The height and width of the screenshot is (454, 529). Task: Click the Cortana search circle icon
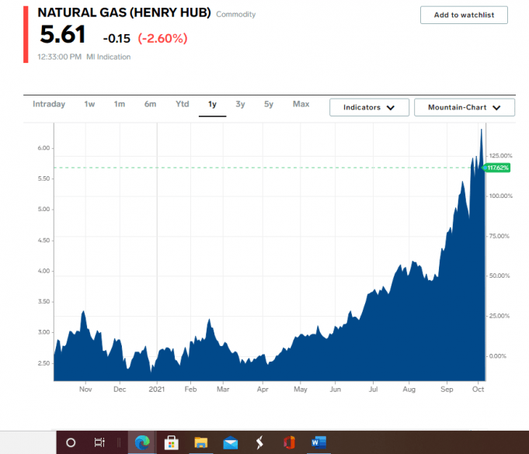(x=71, y=442)
